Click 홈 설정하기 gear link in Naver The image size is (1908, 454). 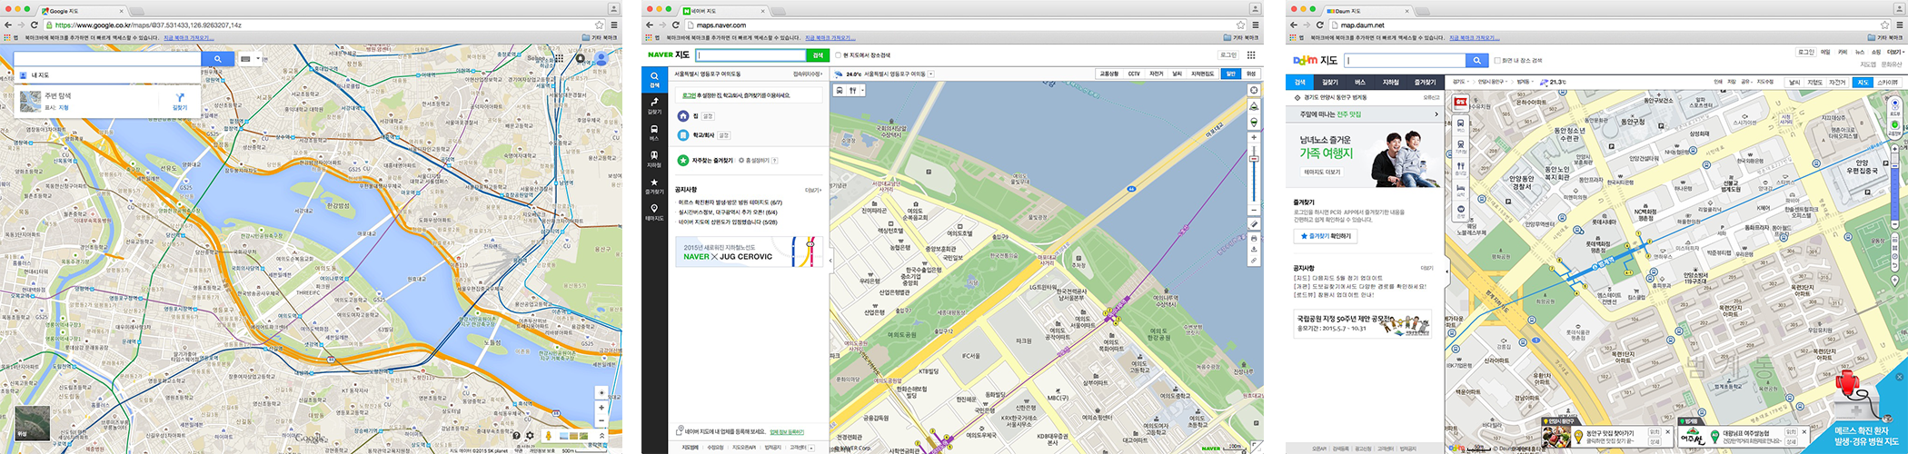pyautogui.click(x=753, y=160)
